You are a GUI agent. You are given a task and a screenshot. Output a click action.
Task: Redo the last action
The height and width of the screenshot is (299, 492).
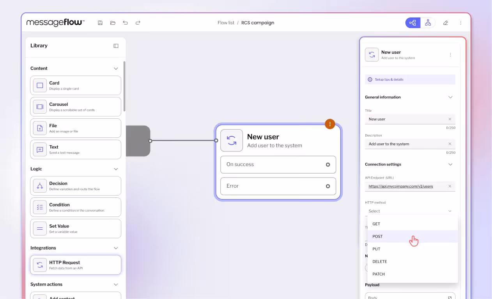point(138,23)
